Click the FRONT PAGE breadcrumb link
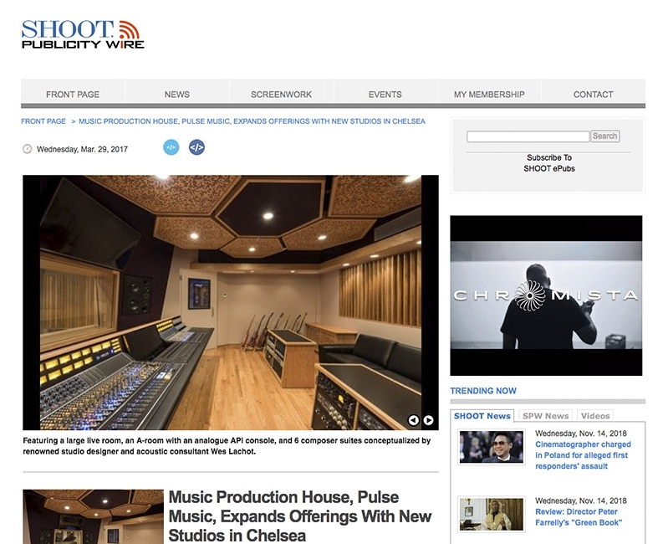 pos(43,121)
